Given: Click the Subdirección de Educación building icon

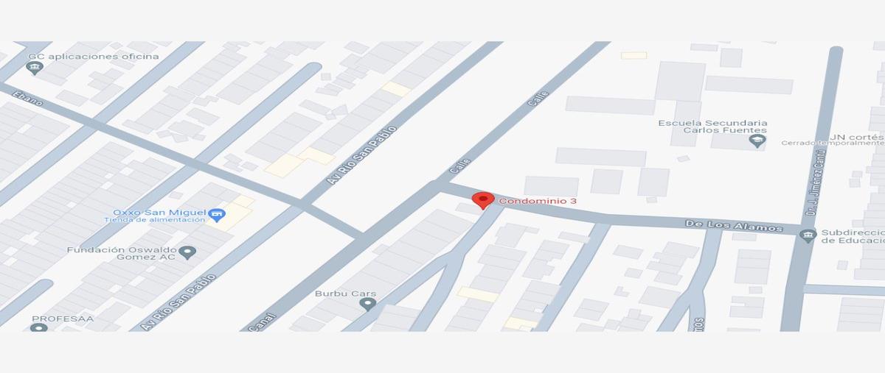Looking at the screenshot, I should coord(808,236).
